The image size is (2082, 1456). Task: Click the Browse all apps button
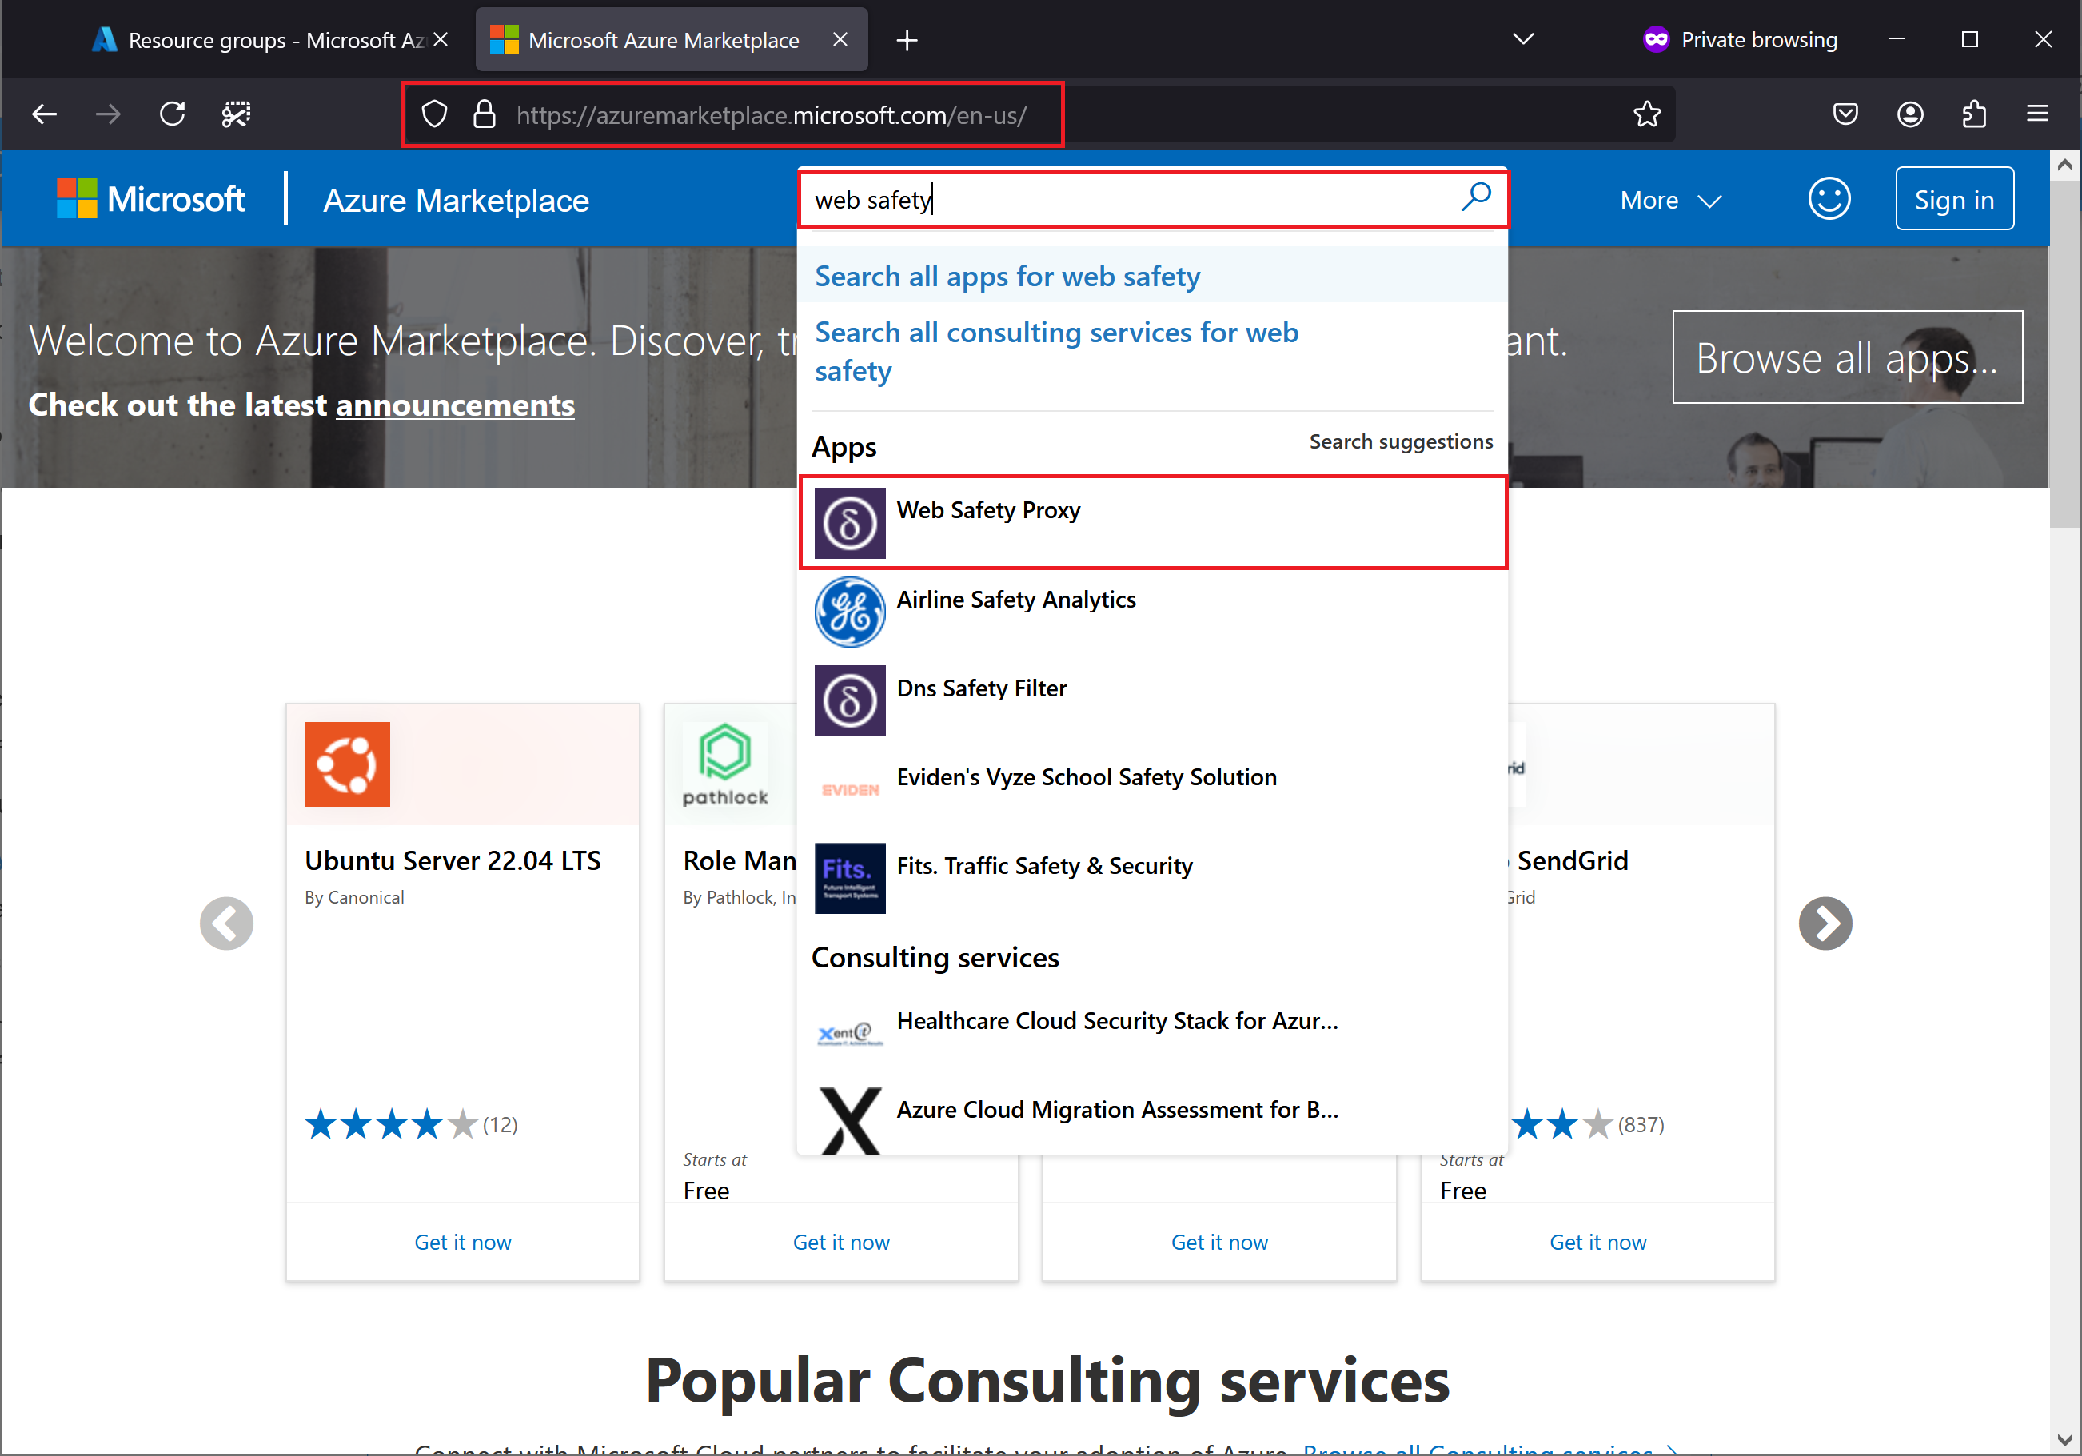click(1847, 357)
